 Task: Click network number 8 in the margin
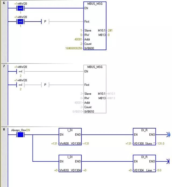tap(4, 130)
